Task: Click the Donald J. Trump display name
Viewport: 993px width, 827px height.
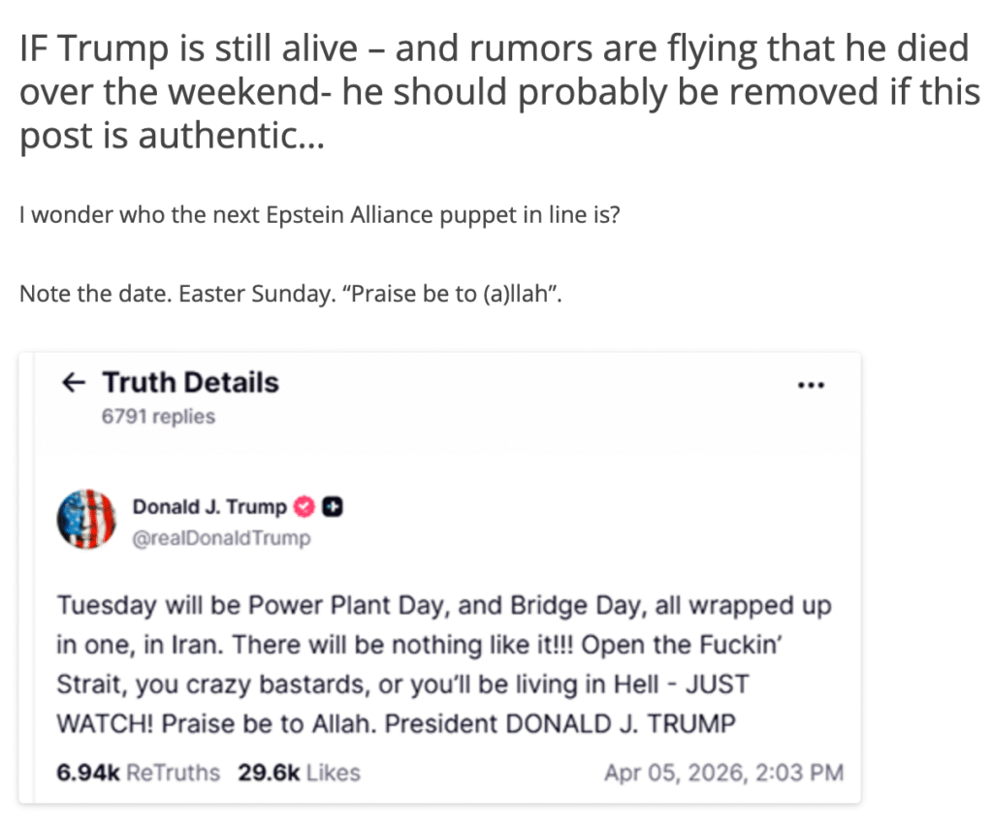Action: pos(209,507)
